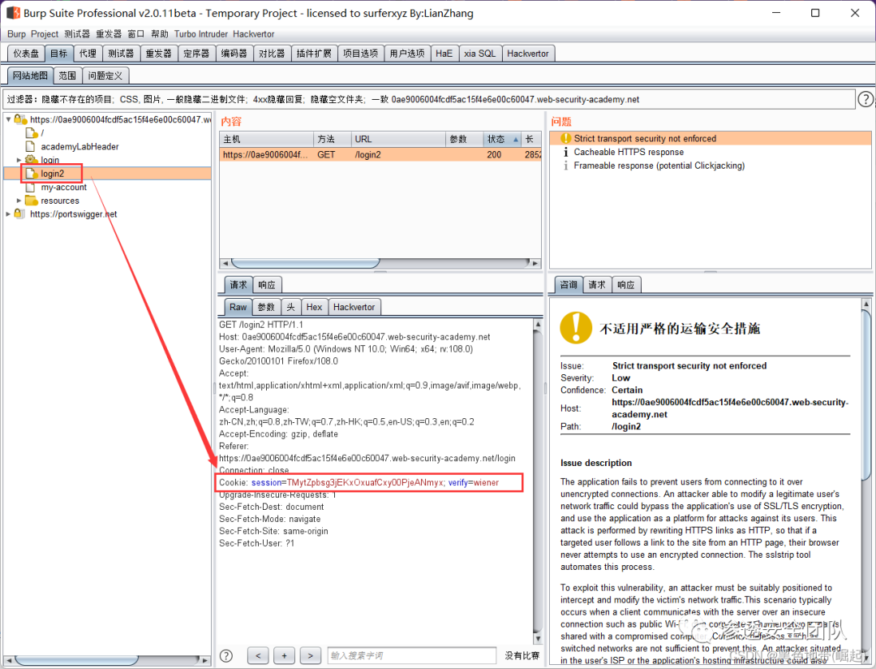Click the 方法 column header
Screen dimensions: 876x669
[x=332, y=140]
